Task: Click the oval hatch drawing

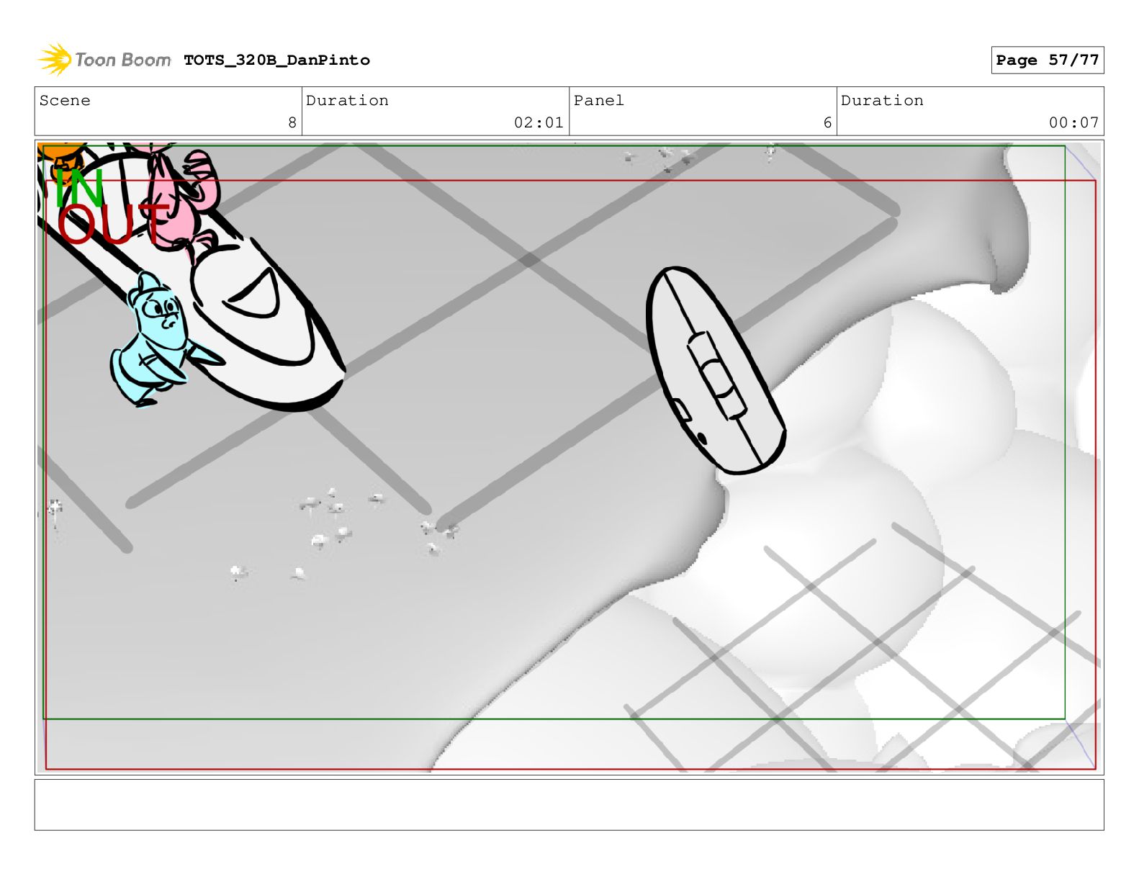Action: pos(716,370)
